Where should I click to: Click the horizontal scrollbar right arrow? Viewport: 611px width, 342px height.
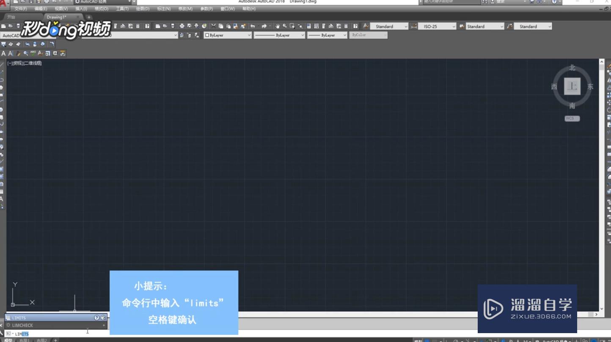[597, 314]
